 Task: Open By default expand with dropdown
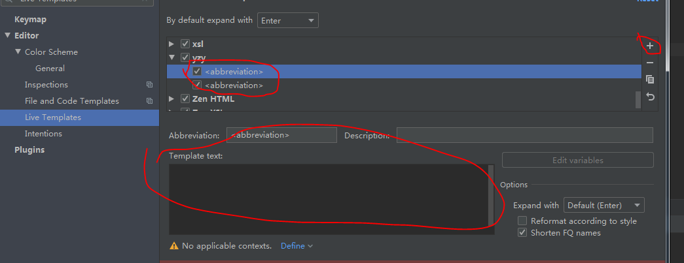(x=288, y=20)
